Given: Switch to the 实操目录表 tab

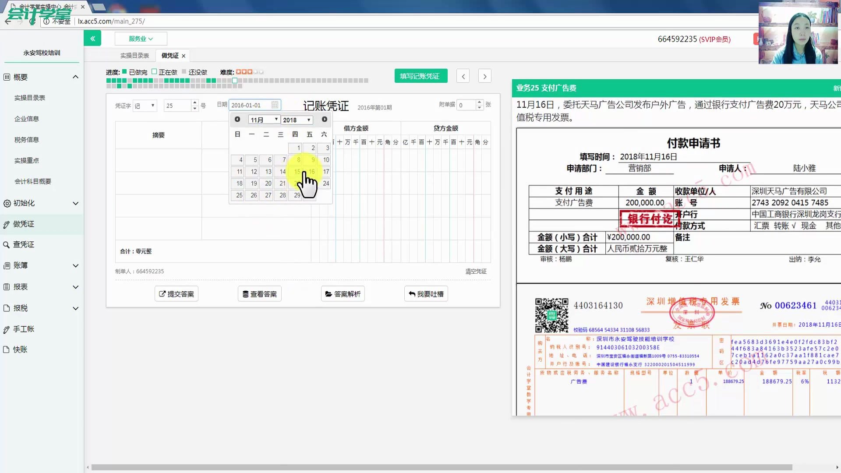Looking at the screenshot, I should 135,55.
